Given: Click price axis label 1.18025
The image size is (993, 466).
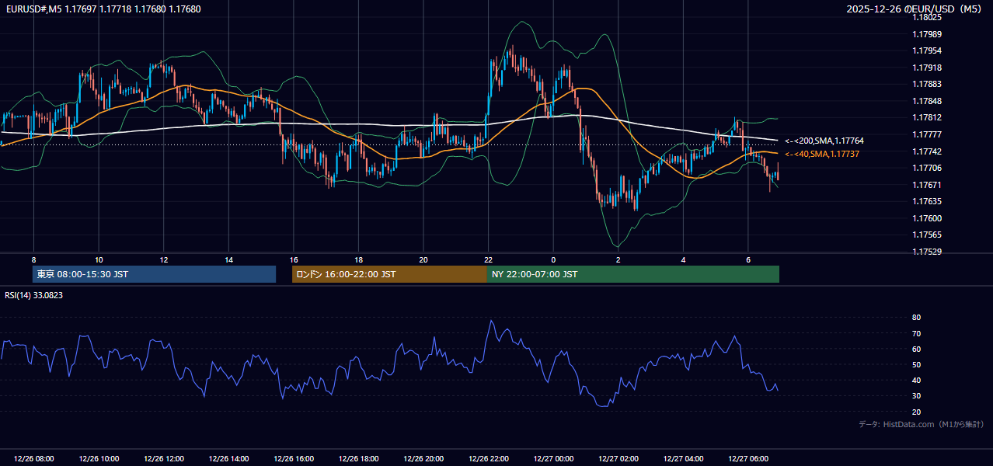Looking at the screenshot, I should [x=926, y=17].
